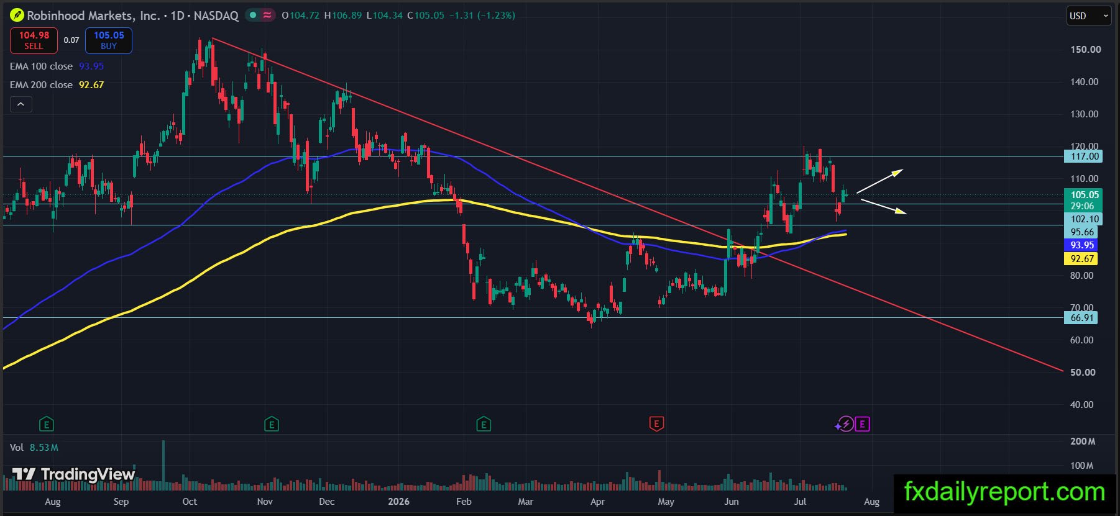Click the 2026 label on time axis
Viewport: 1120px width, 516px height.
[x=399, y=502]
